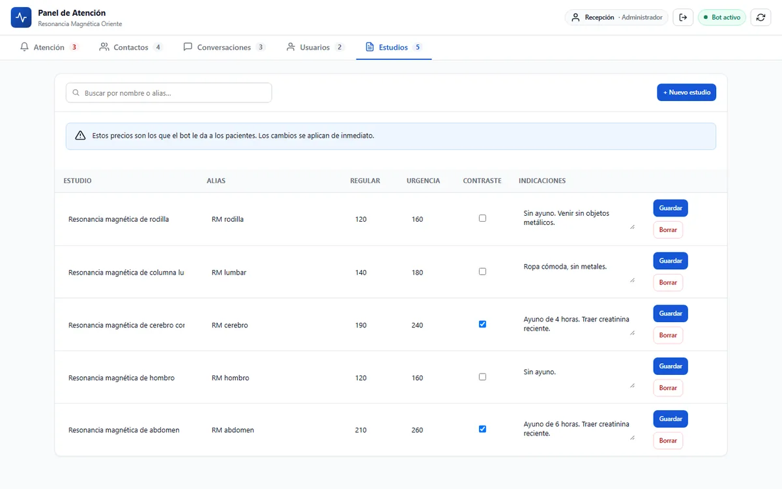The image size is (782, 489).
Task: Click the RM lumbar alias field
Action: 271,273
